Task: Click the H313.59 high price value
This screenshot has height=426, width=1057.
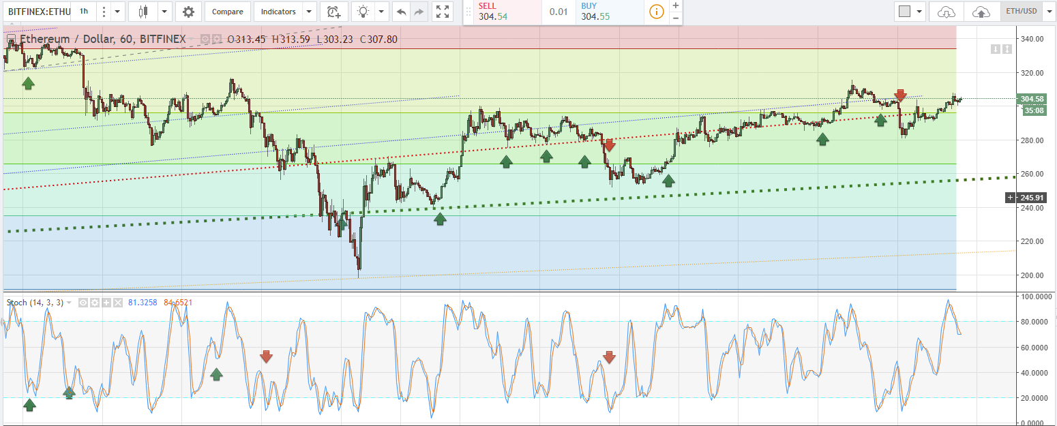Action: point(291,40)
